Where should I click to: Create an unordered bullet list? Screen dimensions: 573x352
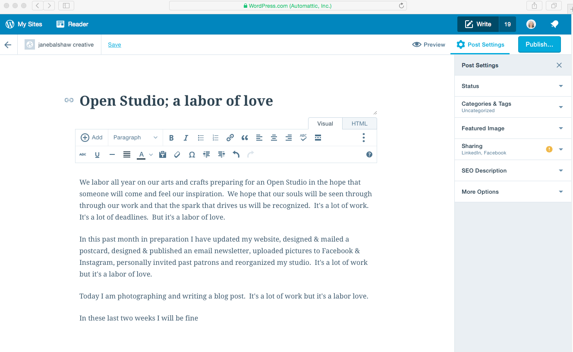(x=201, y=138)
